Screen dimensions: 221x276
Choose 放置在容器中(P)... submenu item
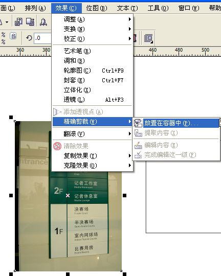[x=176, y=123]
